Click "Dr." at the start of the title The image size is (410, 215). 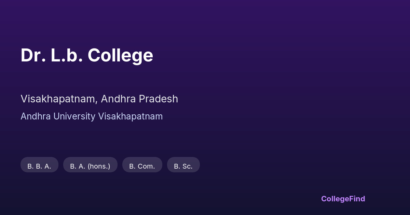(33, 55)
